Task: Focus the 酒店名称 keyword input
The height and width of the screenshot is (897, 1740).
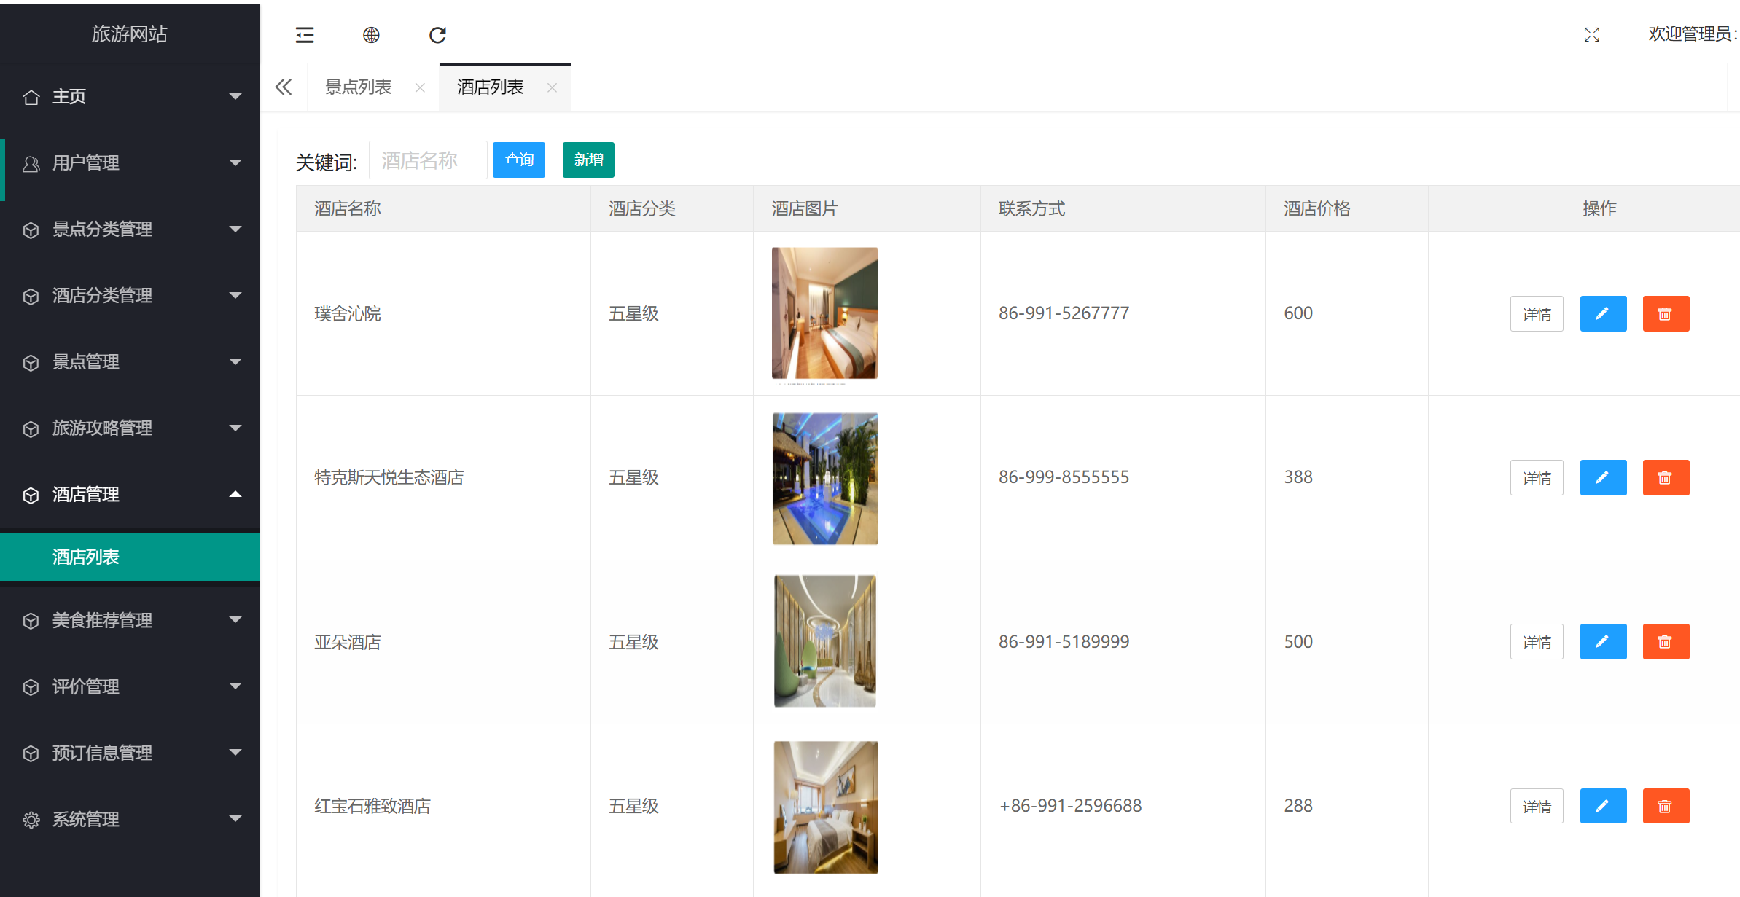Action: click(x=428, y=160)
